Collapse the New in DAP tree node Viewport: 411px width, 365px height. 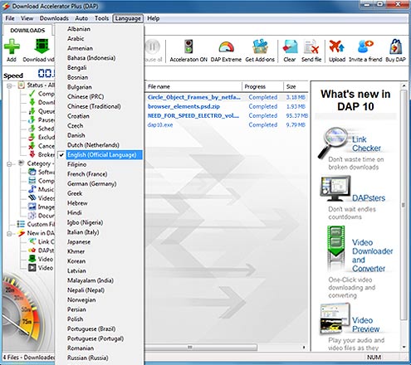coord(9,234)
